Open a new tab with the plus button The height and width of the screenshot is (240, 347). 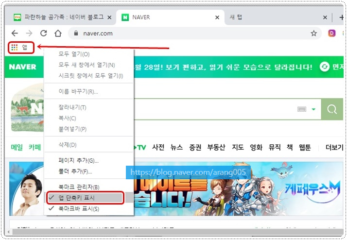pos(342,17)
